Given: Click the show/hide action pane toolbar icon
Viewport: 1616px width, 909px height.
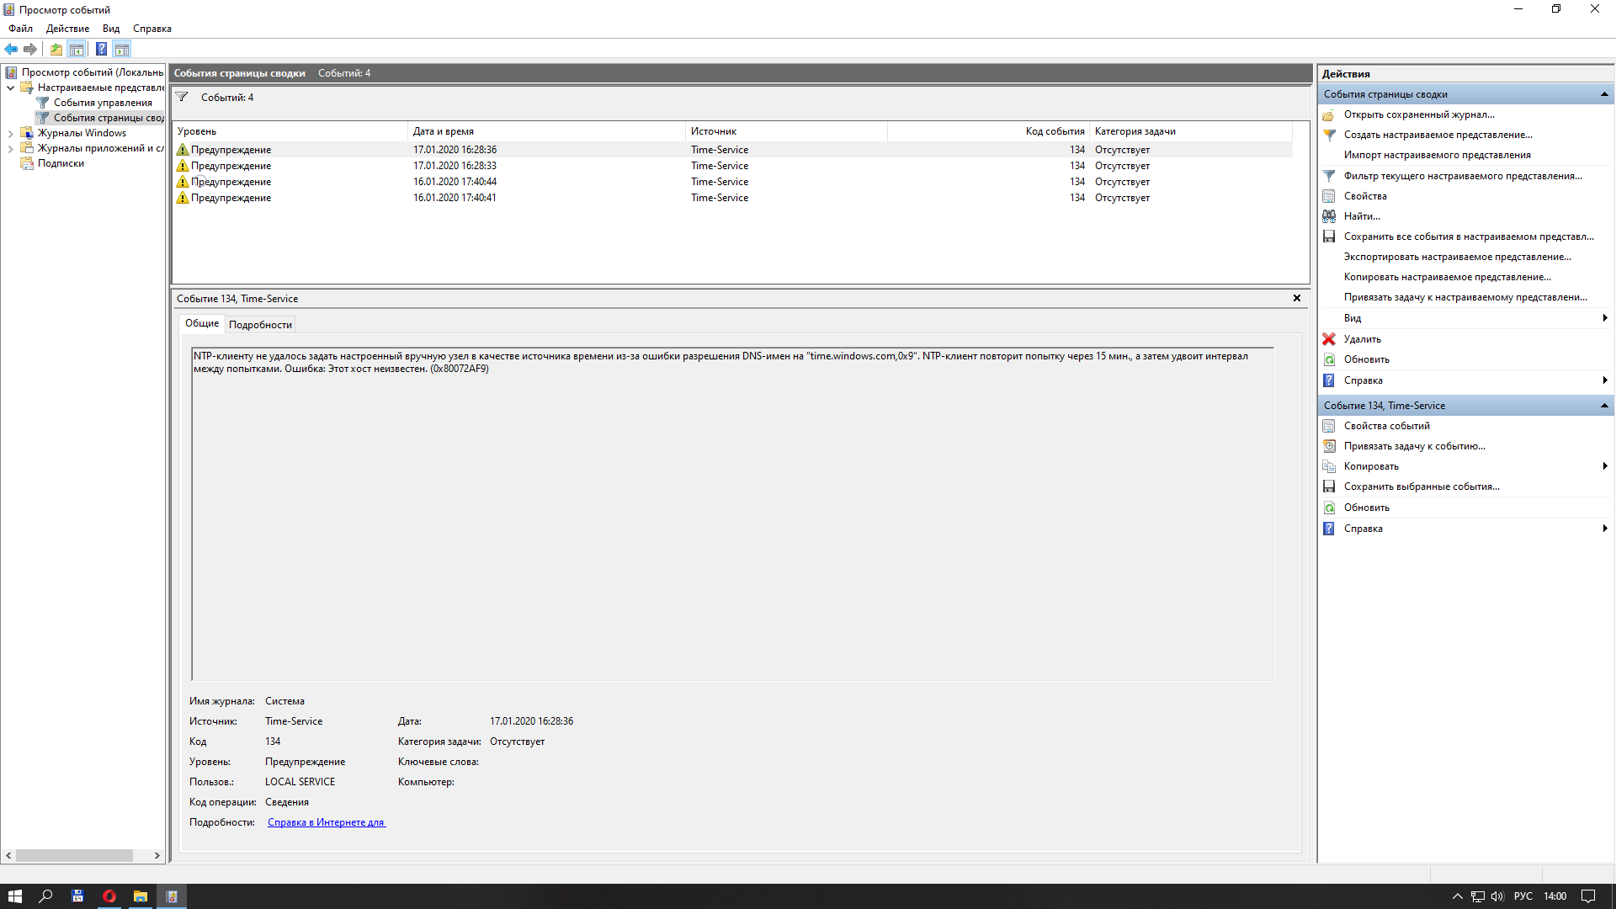Looking at the screenshot, I should pyautogui.click(x=122, y=49).
